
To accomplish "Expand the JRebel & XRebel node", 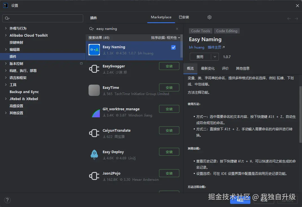I will coord(6,99).
